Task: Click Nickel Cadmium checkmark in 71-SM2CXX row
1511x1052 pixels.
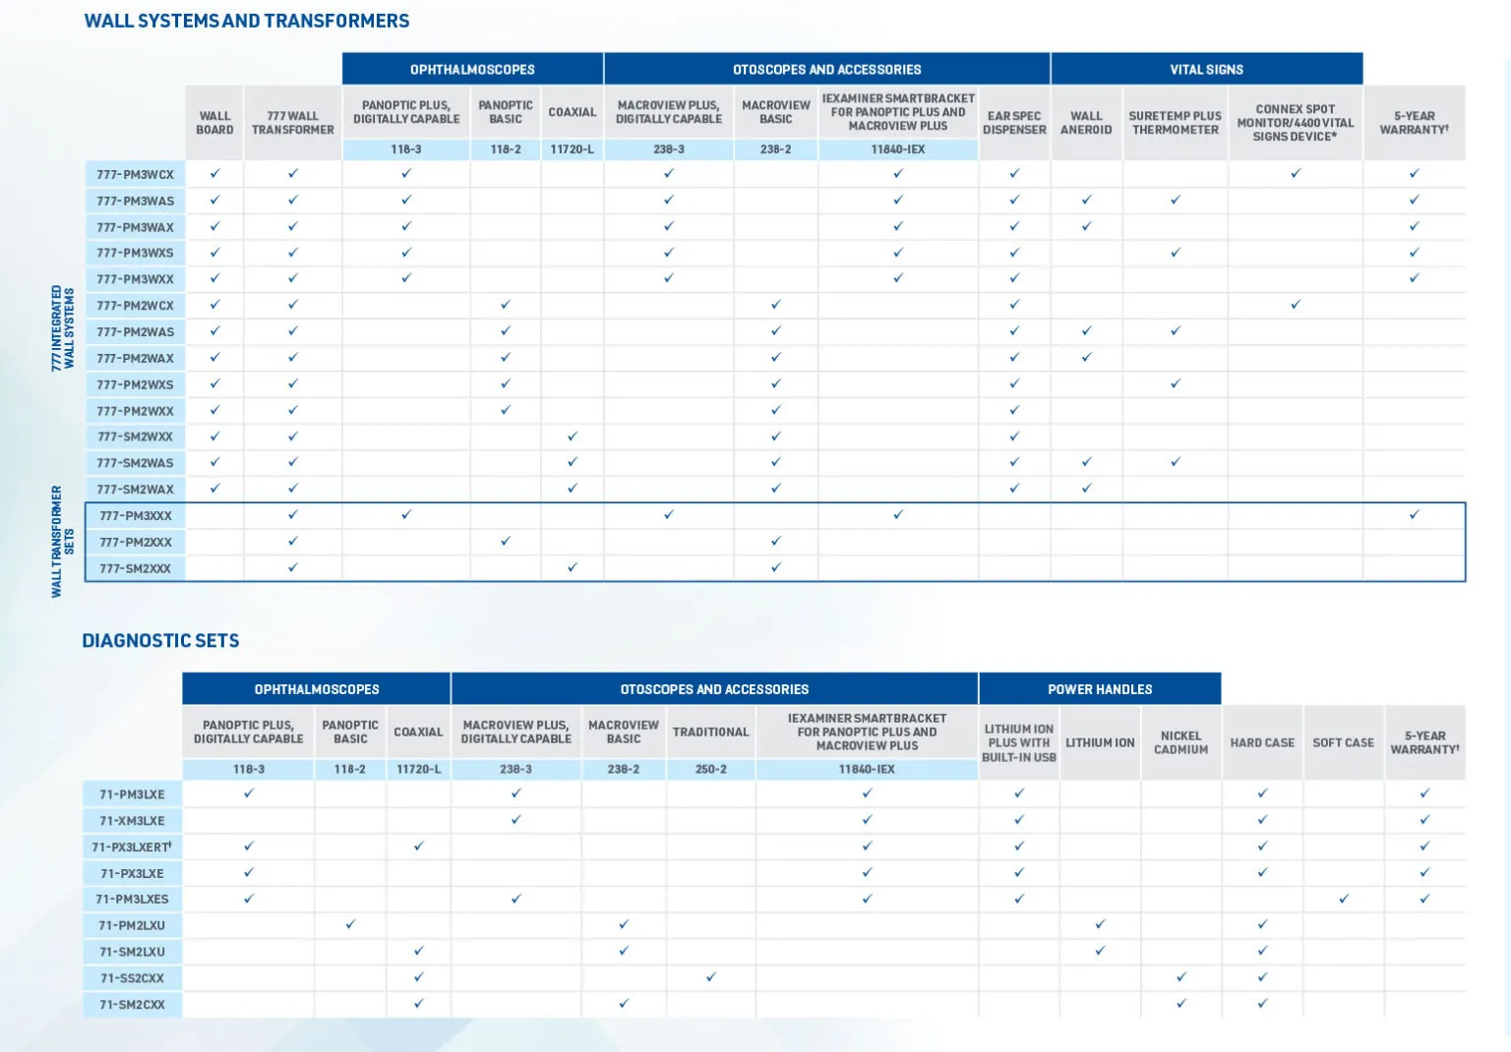Action: click(1181, 1004)
